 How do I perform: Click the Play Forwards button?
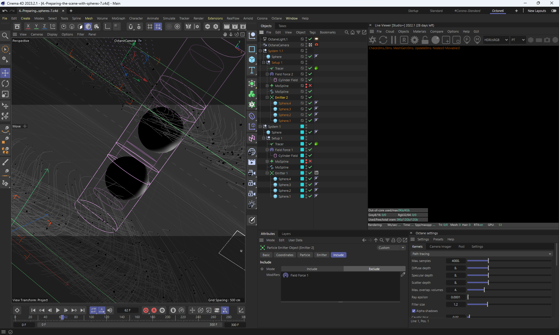pos(58,310)
